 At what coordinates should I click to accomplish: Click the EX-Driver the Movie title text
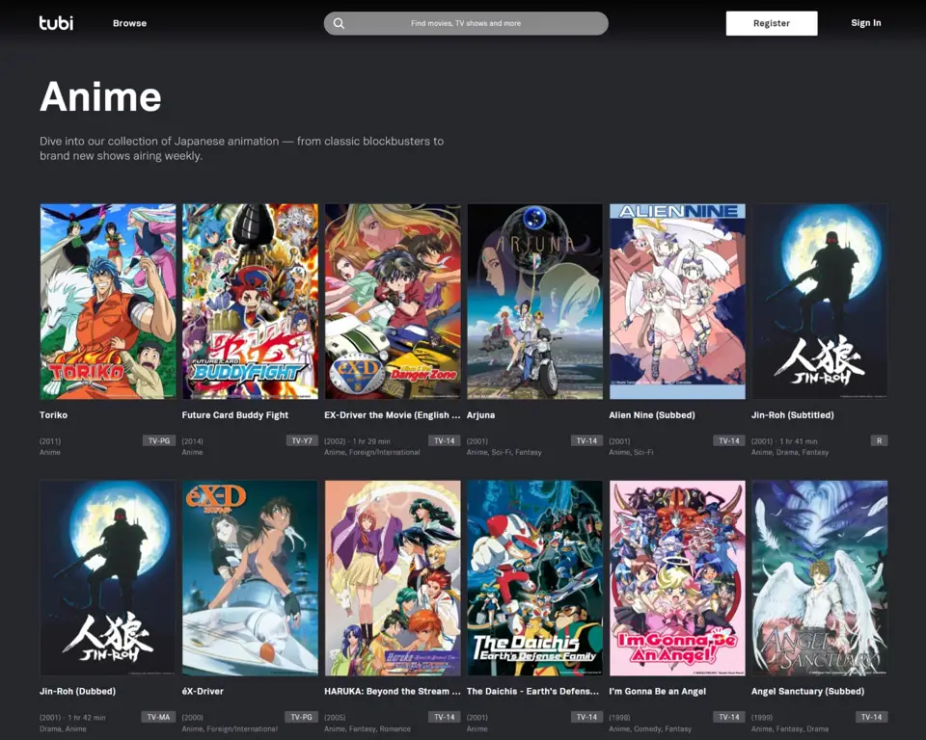point(393,415)
